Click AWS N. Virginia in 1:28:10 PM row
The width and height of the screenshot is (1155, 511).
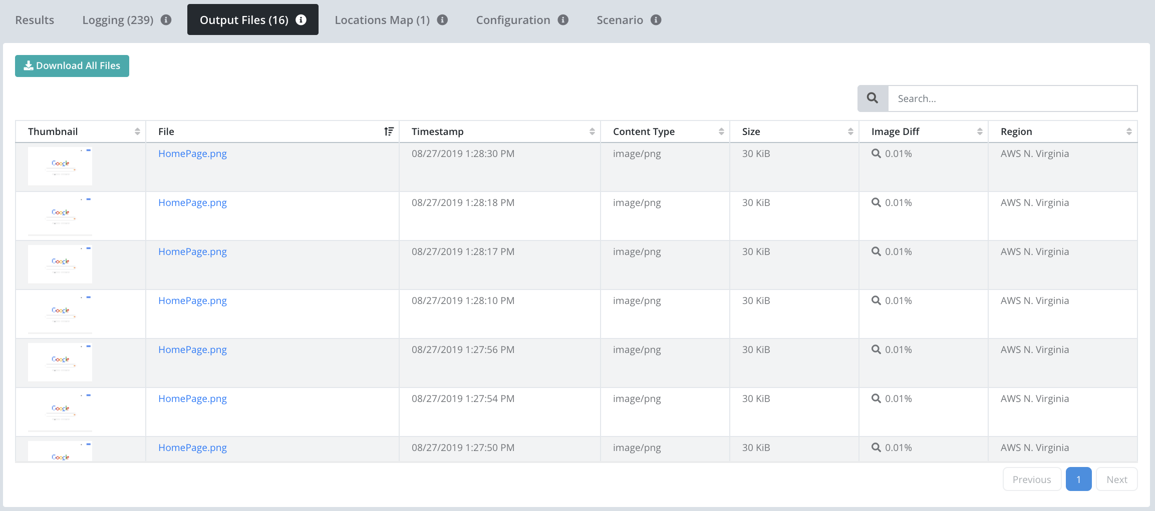tap(1035, 300)
